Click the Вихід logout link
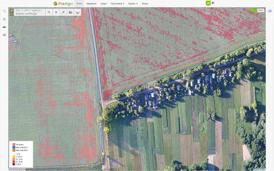 coord(145,4)
